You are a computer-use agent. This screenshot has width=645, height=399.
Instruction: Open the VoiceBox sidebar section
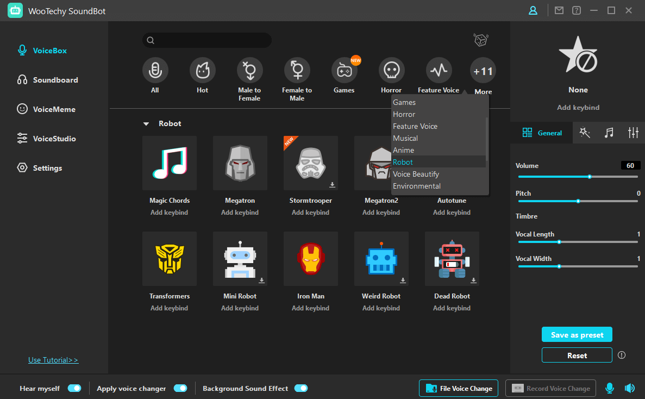[x=42, y=51]
